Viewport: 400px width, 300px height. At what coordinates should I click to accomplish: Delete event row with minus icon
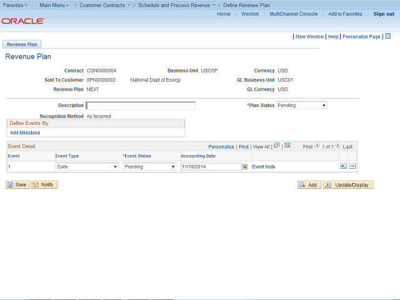352,166
